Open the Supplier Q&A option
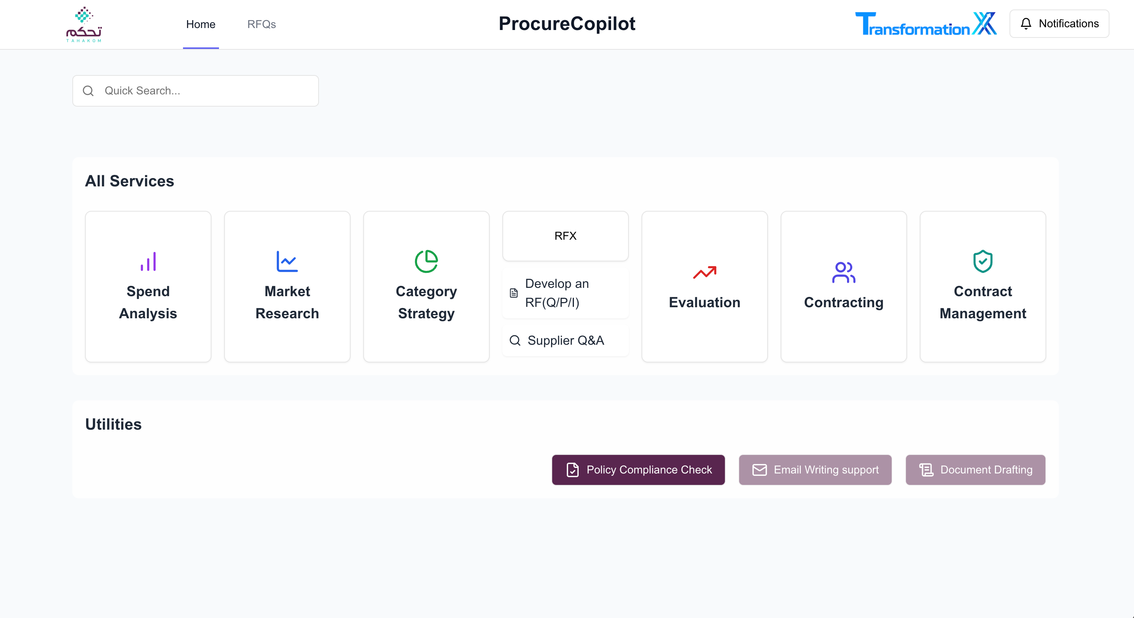The width and height of the screenshot is (1134, 618). click(565, 340)
